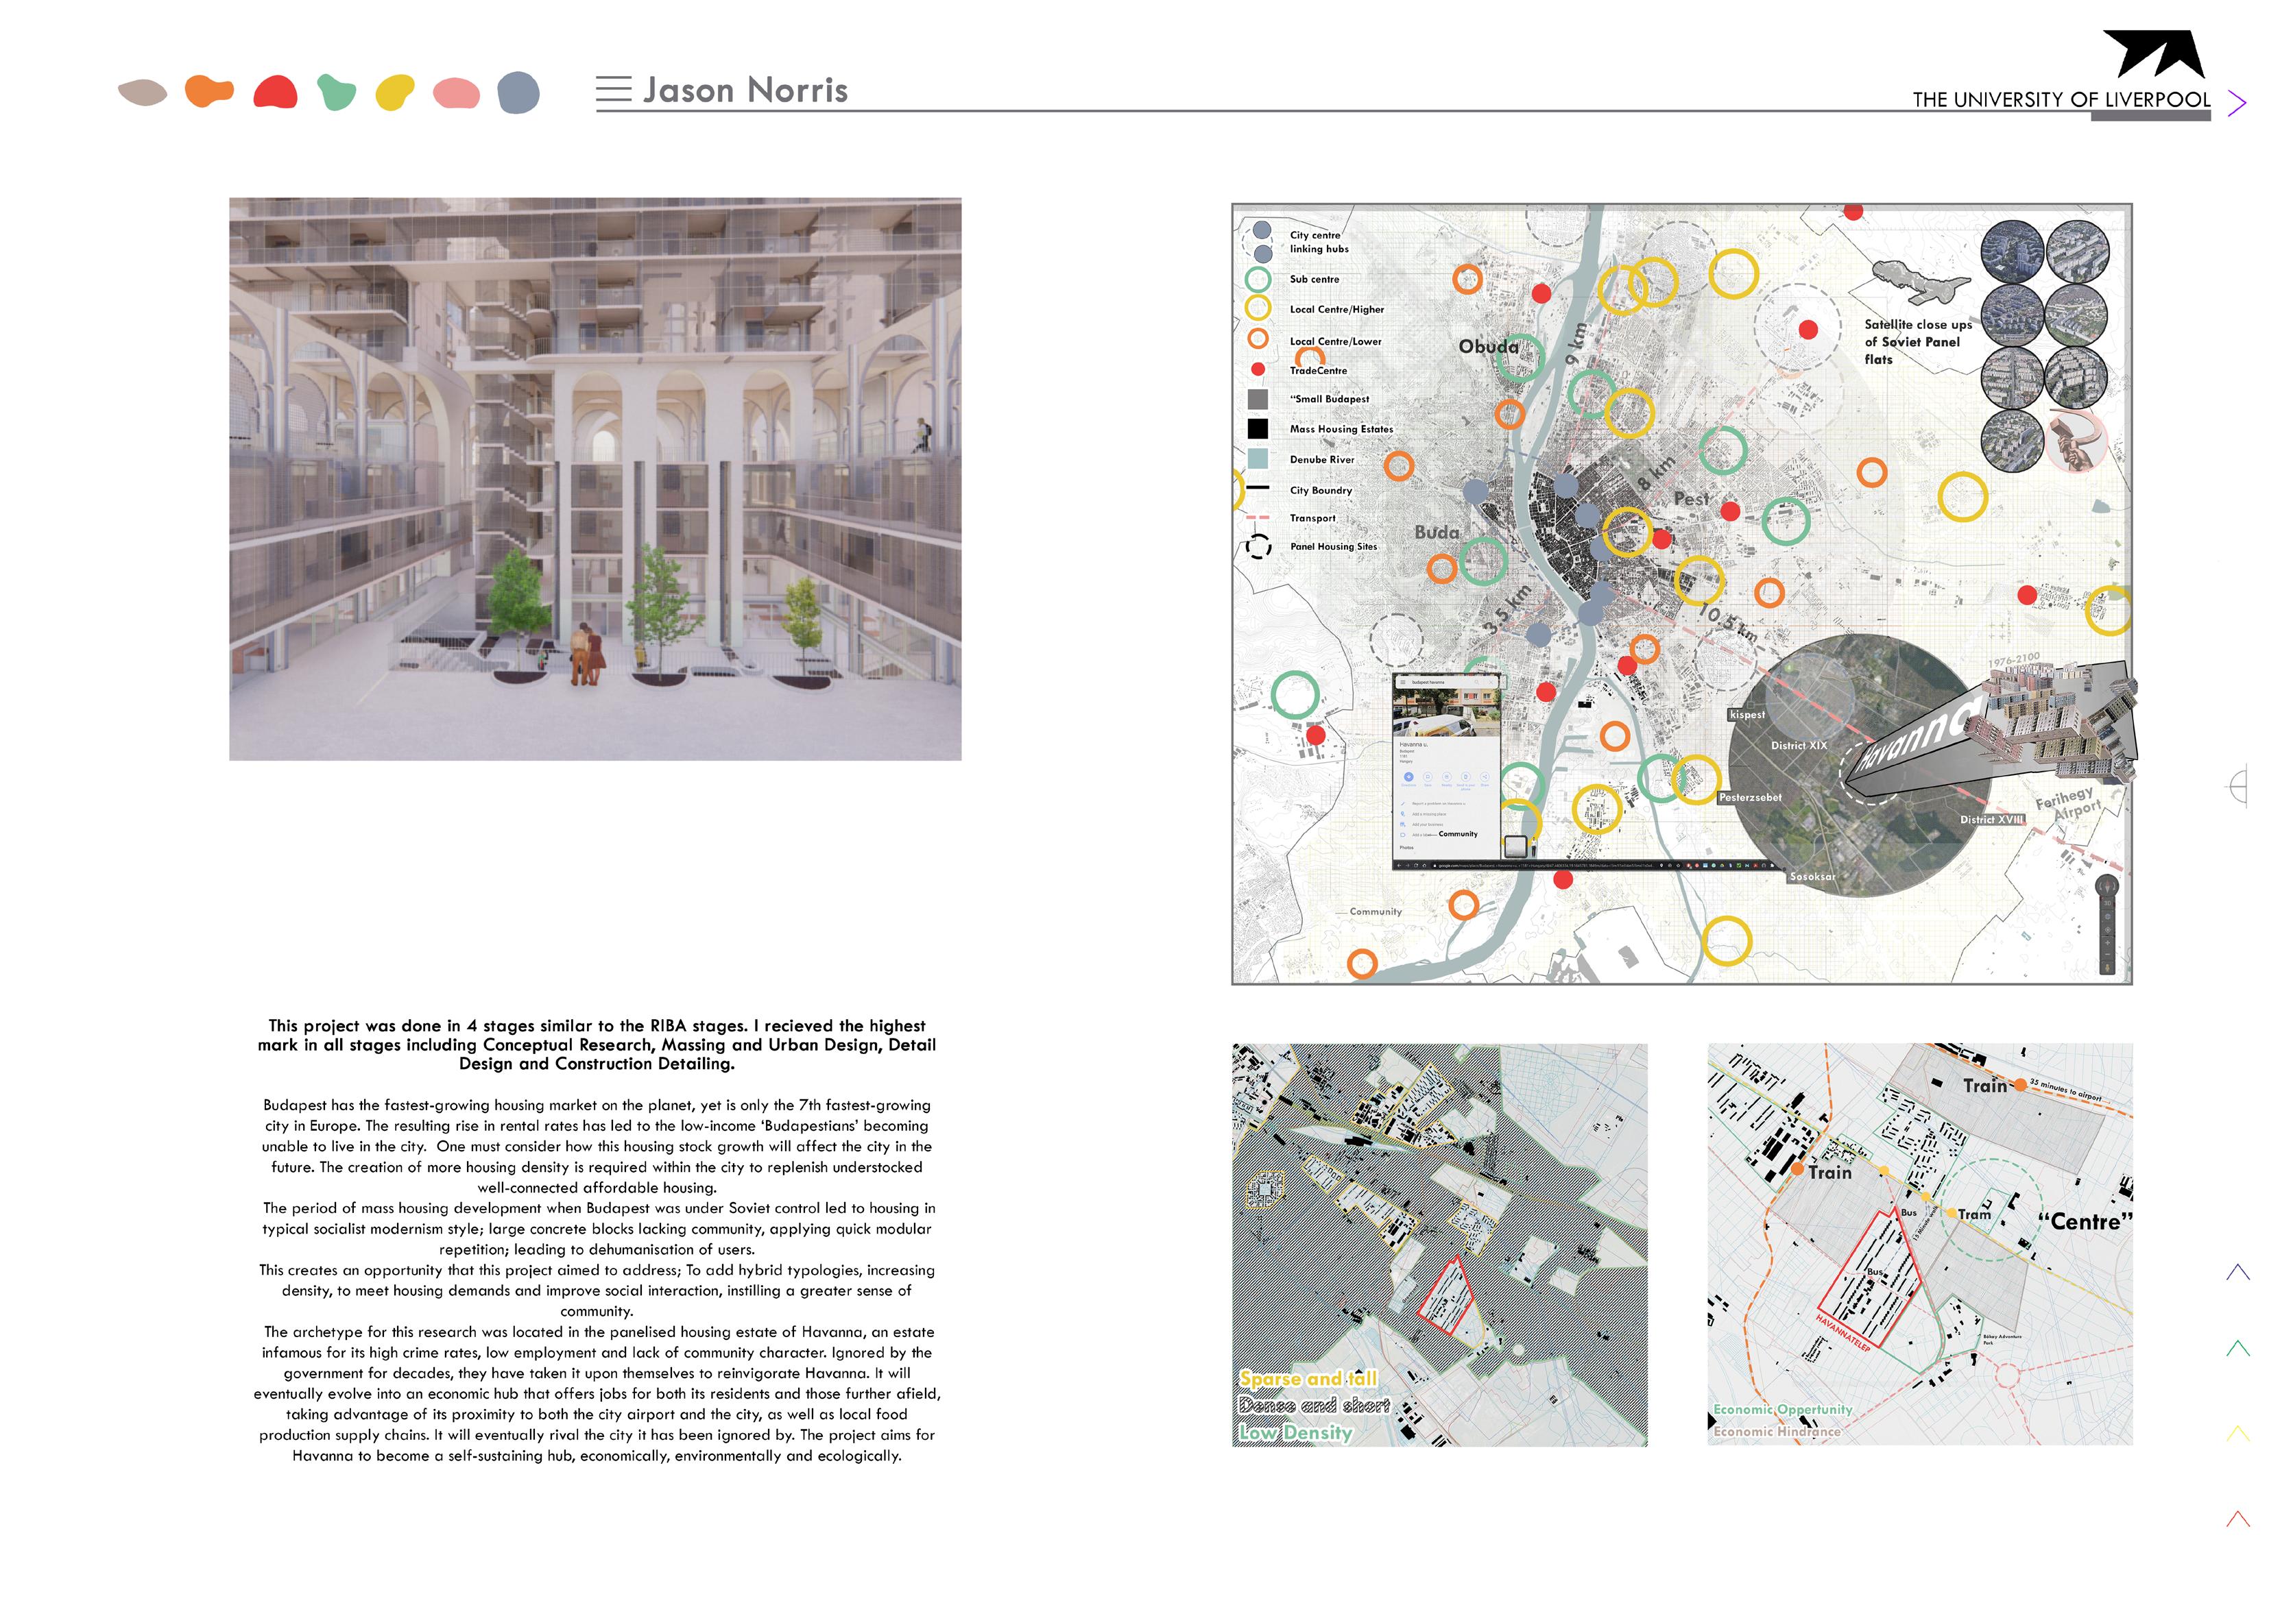Click the purple right chevron arrow
Image resolution: width=2269 pixels, height=1603 pixels.
point(2237,103)
